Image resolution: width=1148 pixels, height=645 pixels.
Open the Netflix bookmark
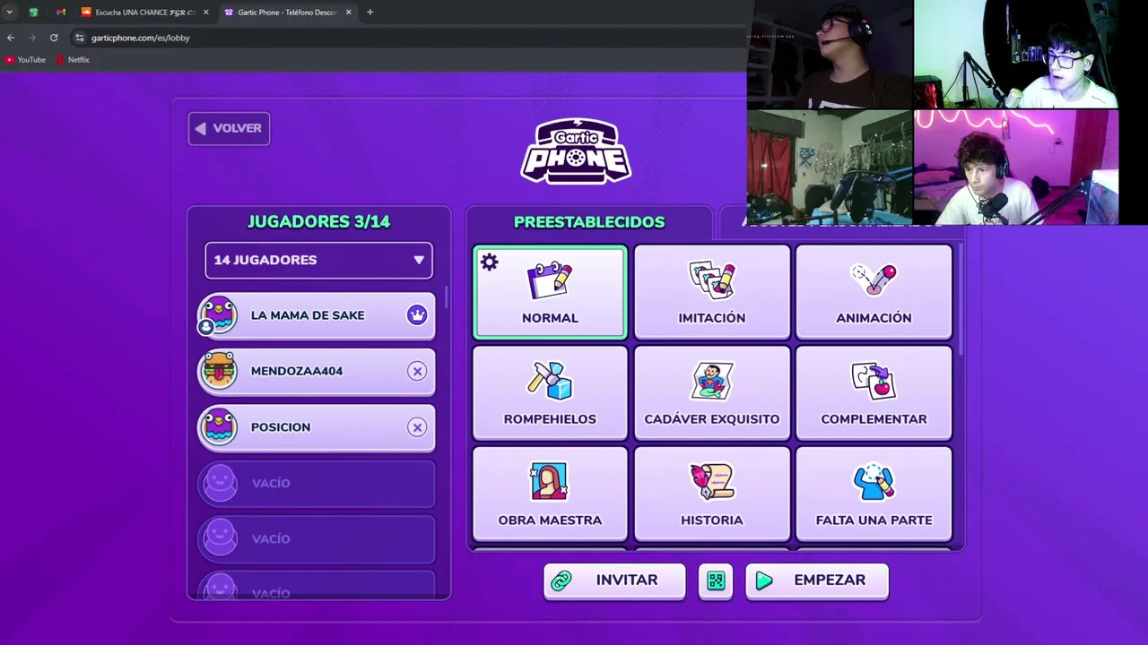[73, 60]
